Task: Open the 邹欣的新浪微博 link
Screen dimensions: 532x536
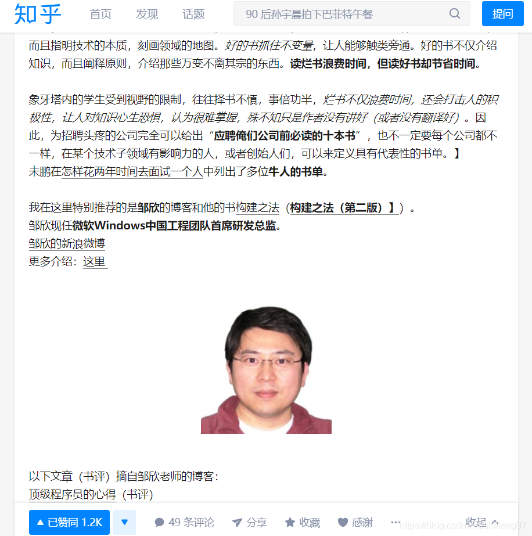Action: coord(67,244)
